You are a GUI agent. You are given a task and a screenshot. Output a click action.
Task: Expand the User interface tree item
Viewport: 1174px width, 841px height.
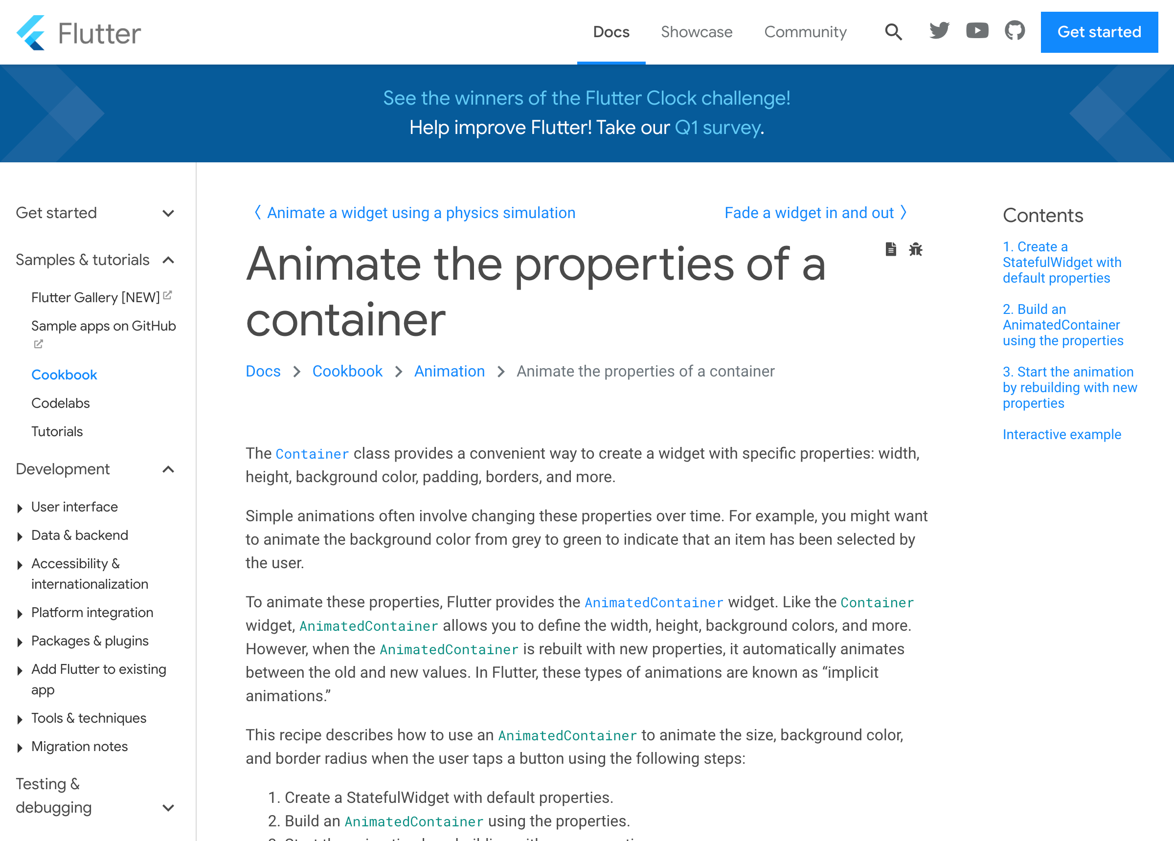point(20,508)
